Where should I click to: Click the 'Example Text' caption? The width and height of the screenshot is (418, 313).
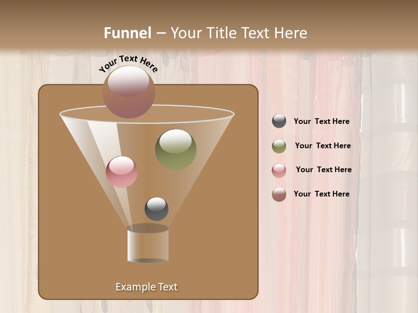tap(147, 287)
